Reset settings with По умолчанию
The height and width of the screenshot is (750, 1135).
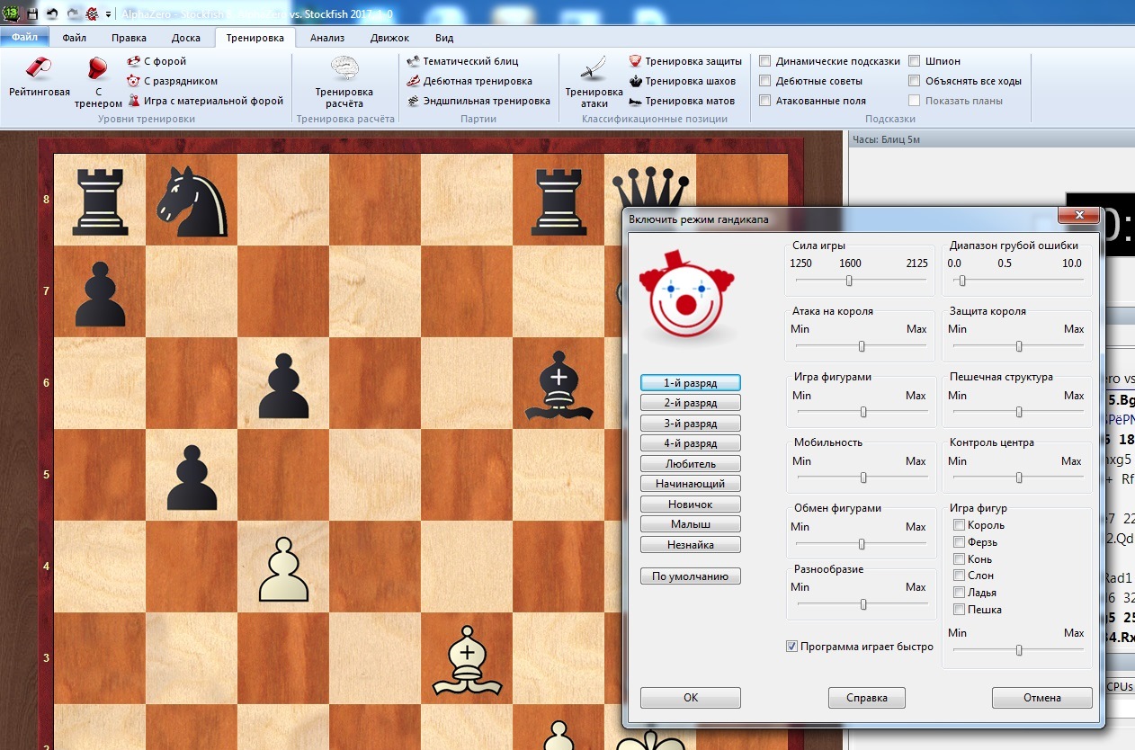pos(691,576)
